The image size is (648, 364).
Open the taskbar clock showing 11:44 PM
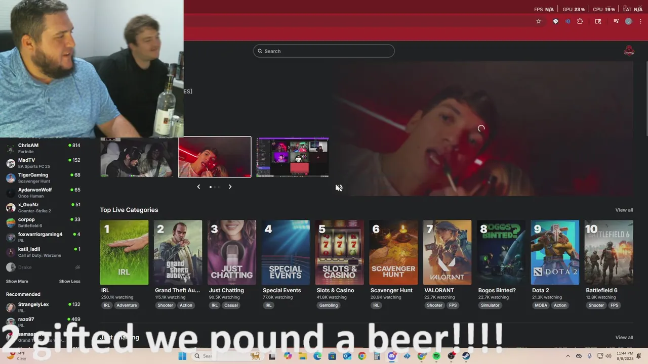coord(625,356)
